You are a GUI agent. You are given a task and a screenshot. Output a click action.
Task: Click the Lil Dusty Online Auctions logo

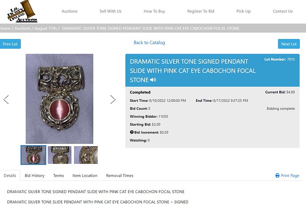[x=22, y=12]
